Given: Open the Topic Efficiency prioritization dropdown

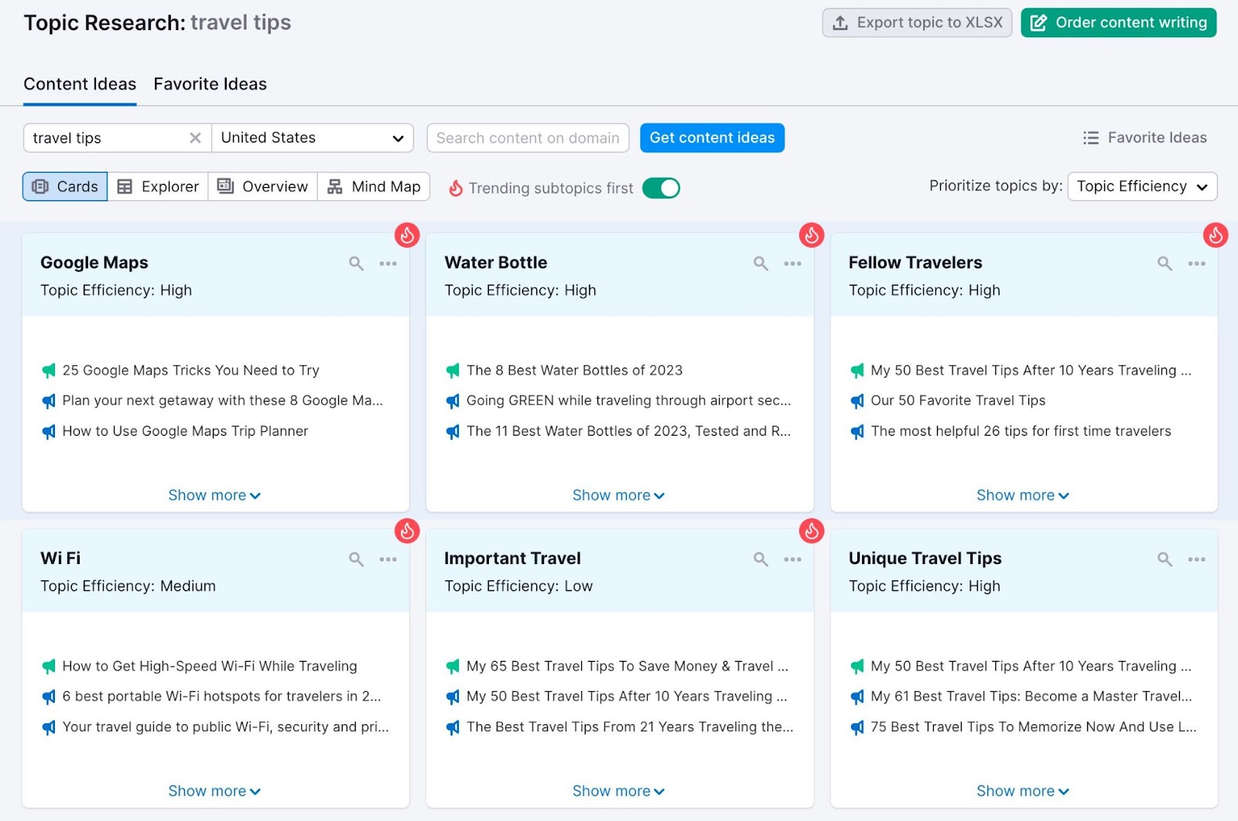Looking at the screenshot, I should click(x=1141, y=186).
